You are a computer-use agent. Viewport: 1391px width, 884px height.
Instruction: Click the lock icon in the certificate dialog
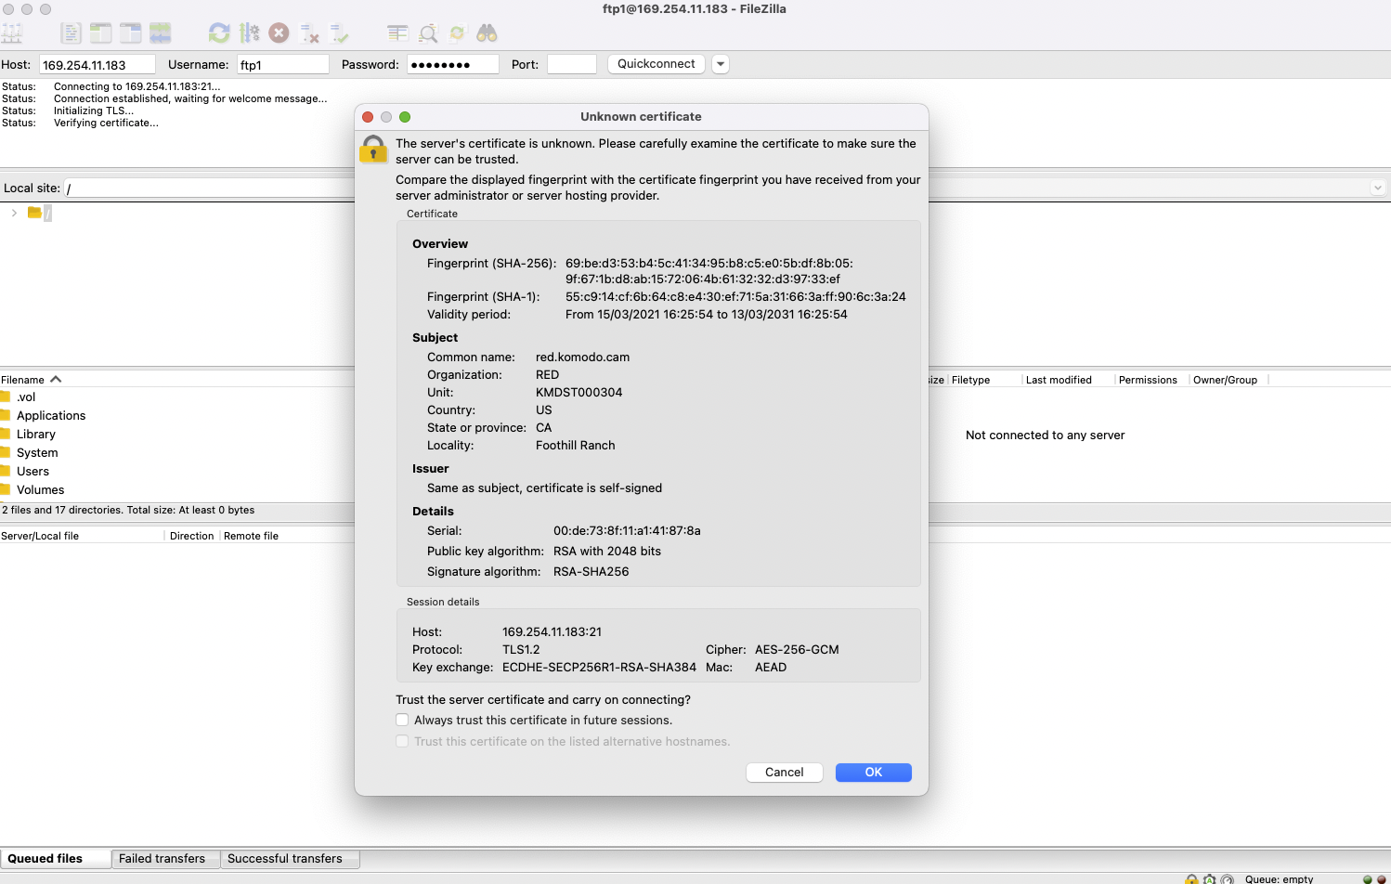[373, 149]
